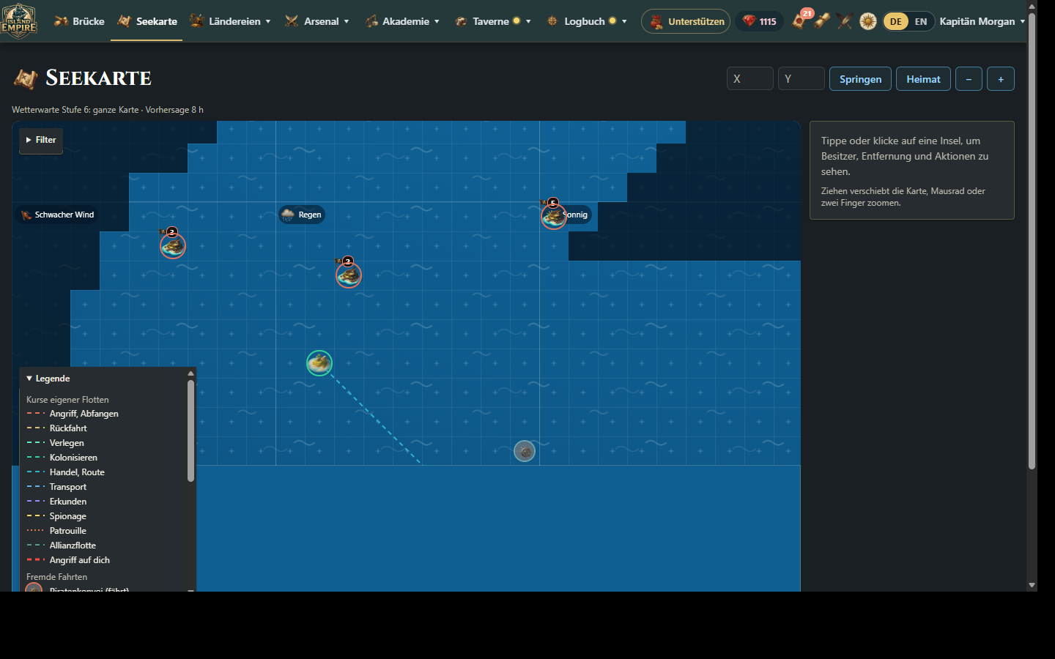This screenshot has height=659, width=1055.
Task: Click 'Verlegen' legend entry
Action: point(55,443)
